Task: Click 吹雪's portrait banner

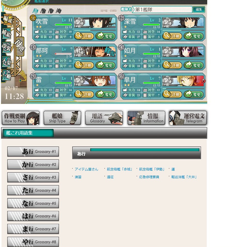Action: point(95,22)
